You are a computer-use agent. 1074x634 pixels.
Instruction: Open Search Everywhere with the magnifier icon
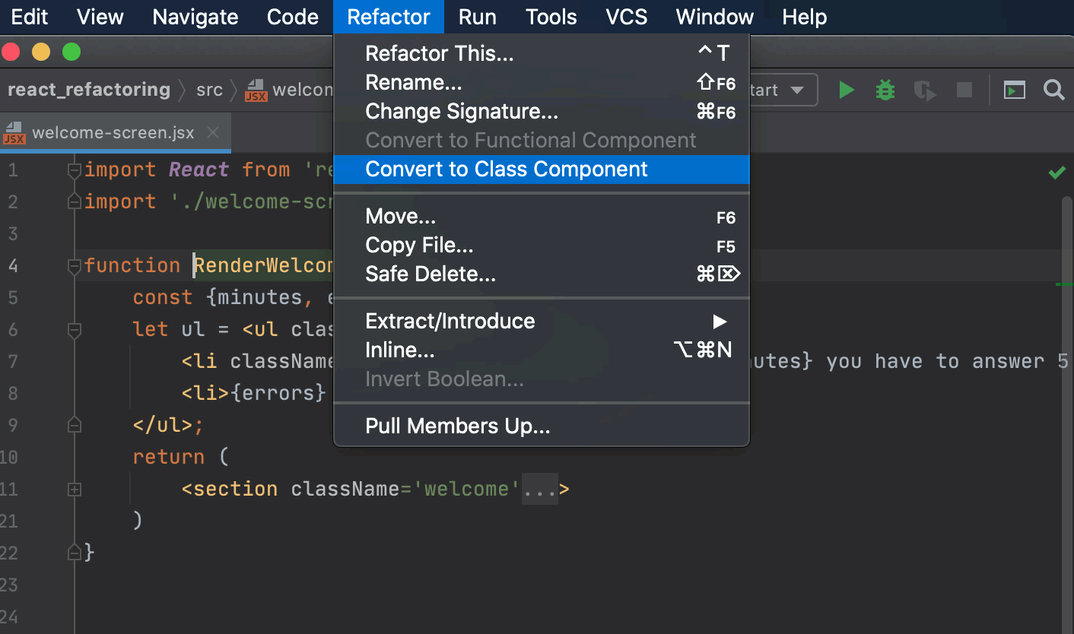click(1054, 90)
